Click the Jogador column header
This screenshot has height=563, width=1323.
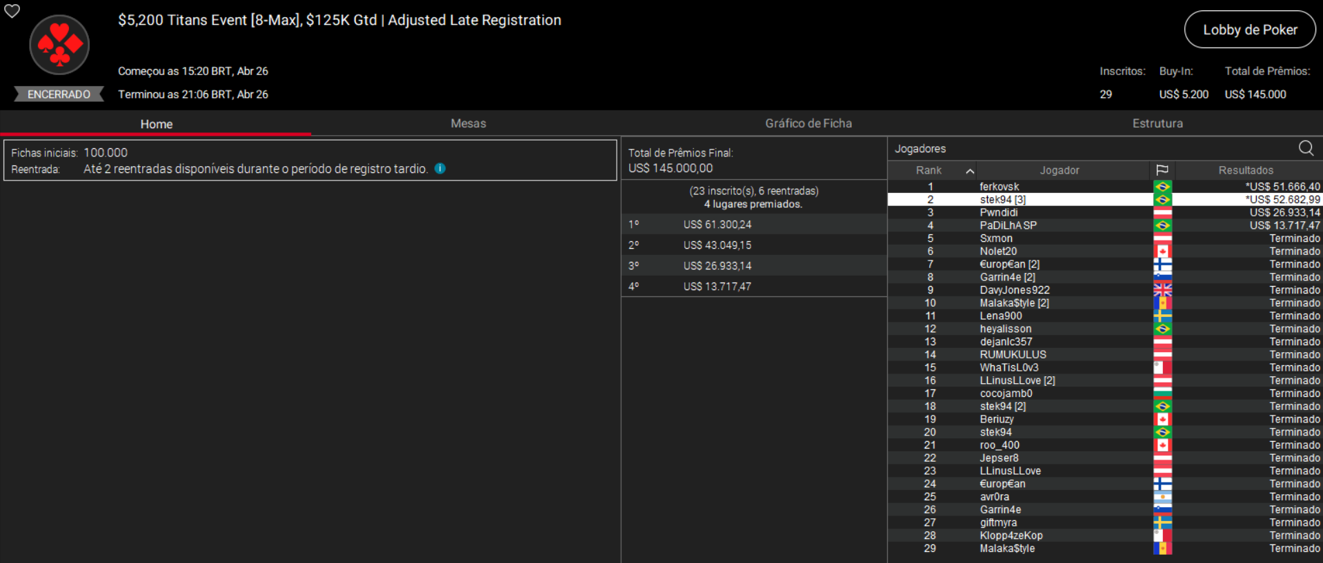click(x=1060, y=170)
